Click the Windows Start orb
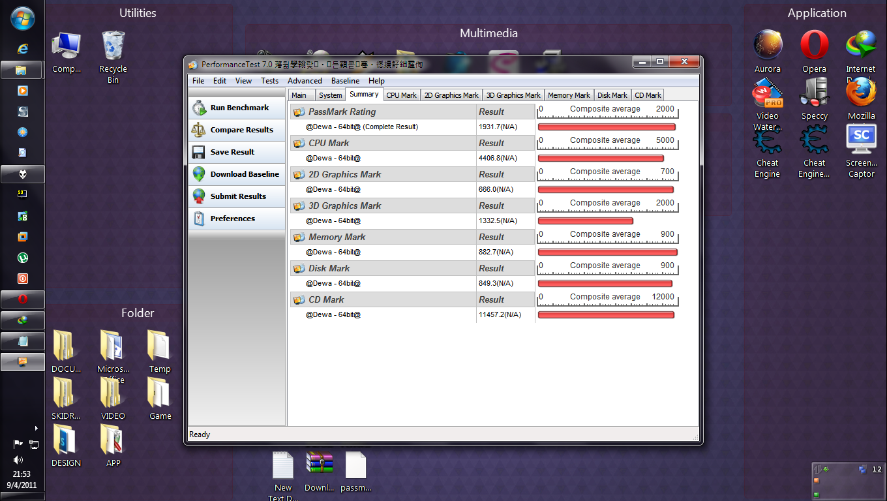 22,18
